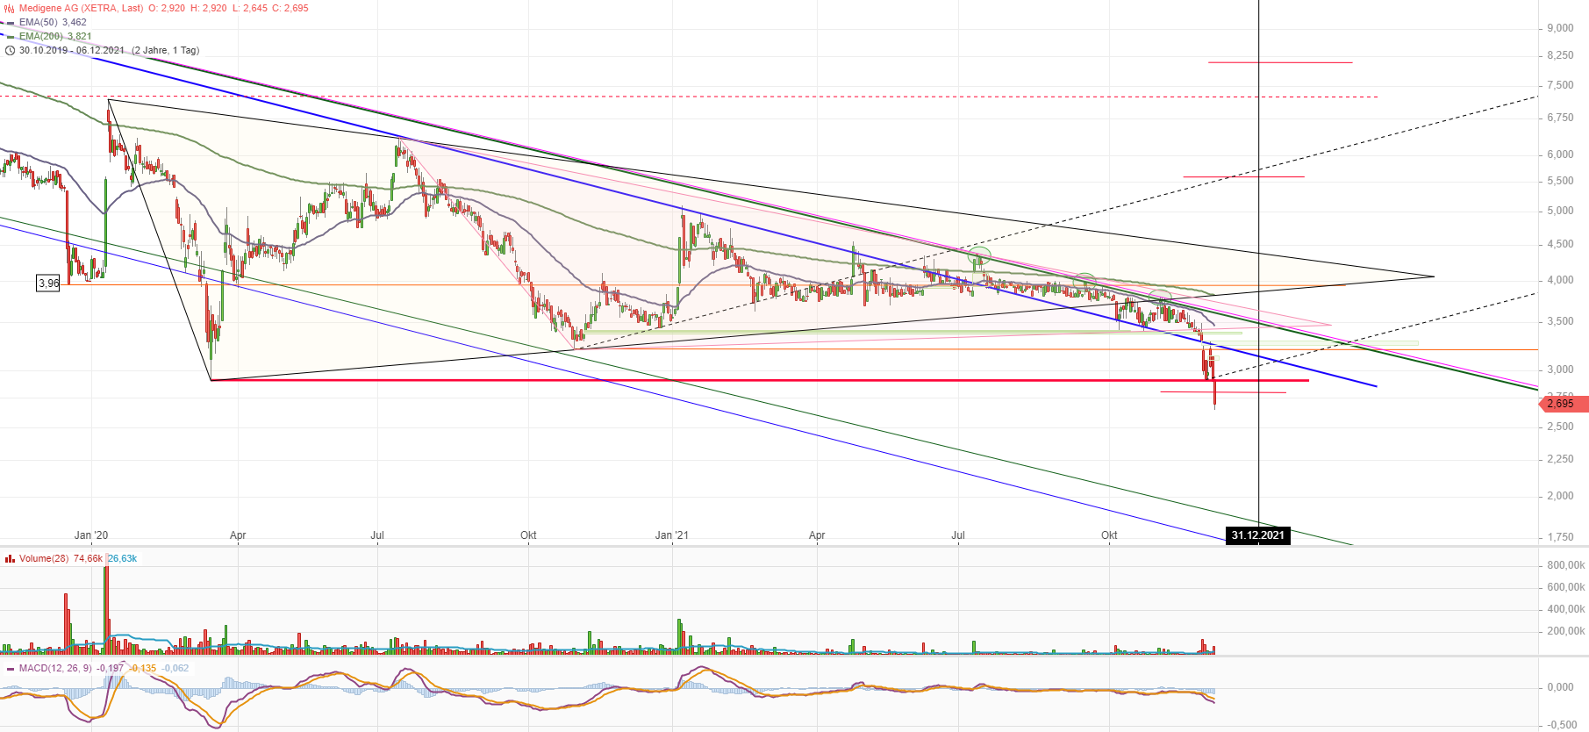Viewport: 1589px width, 732px height.
Task: Click the 3,96 price label box
Action: click(x=48, y=283)
